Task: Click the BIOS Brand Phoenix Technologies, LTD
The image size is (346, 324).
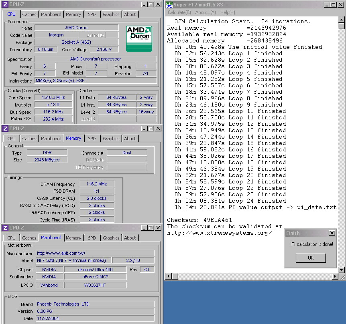Action: (x=95, y=304)
